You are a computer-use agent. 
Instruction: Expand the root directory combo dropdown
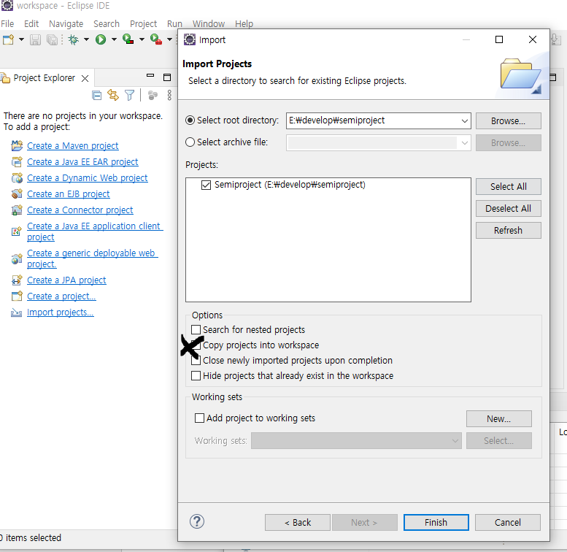[x=465, y=120]
